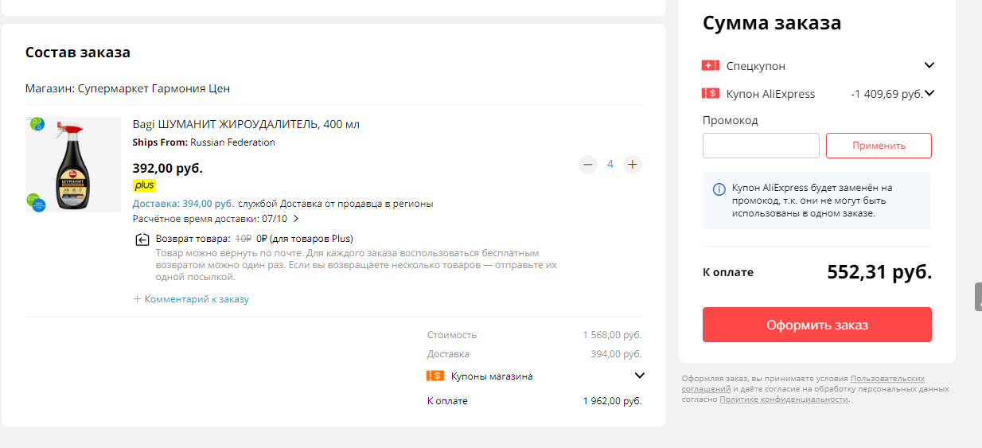The image size is (982, 448).
Task: Click the Купон AliExpress dollar coupon icon
Action: click(x=711, y=93)
